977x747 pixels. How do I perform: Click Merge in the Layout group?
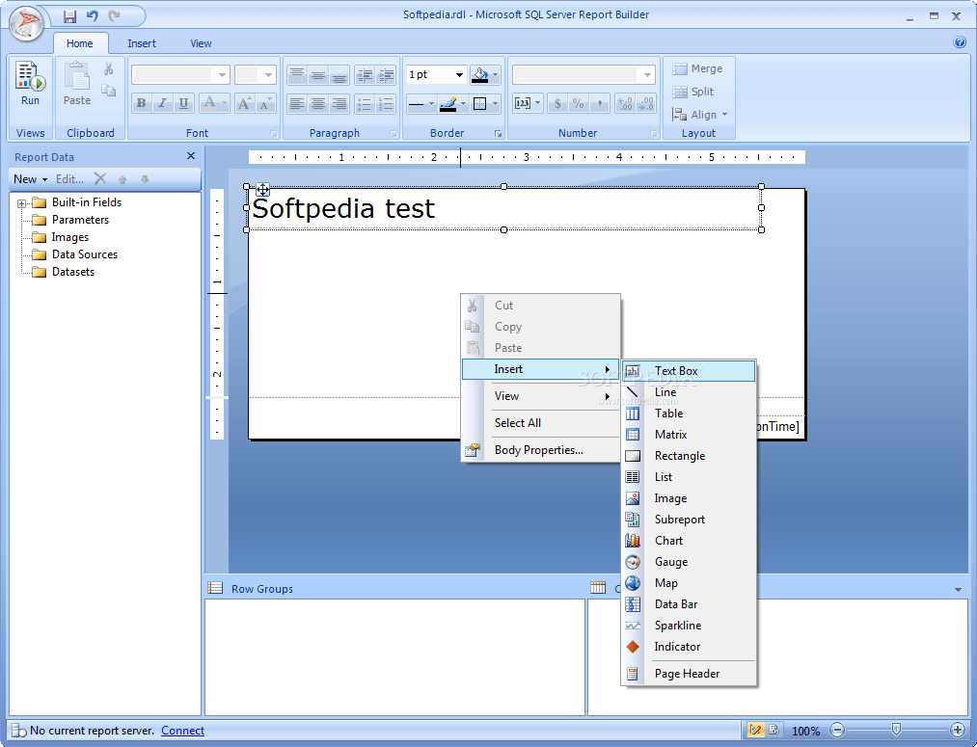point(696,68)
